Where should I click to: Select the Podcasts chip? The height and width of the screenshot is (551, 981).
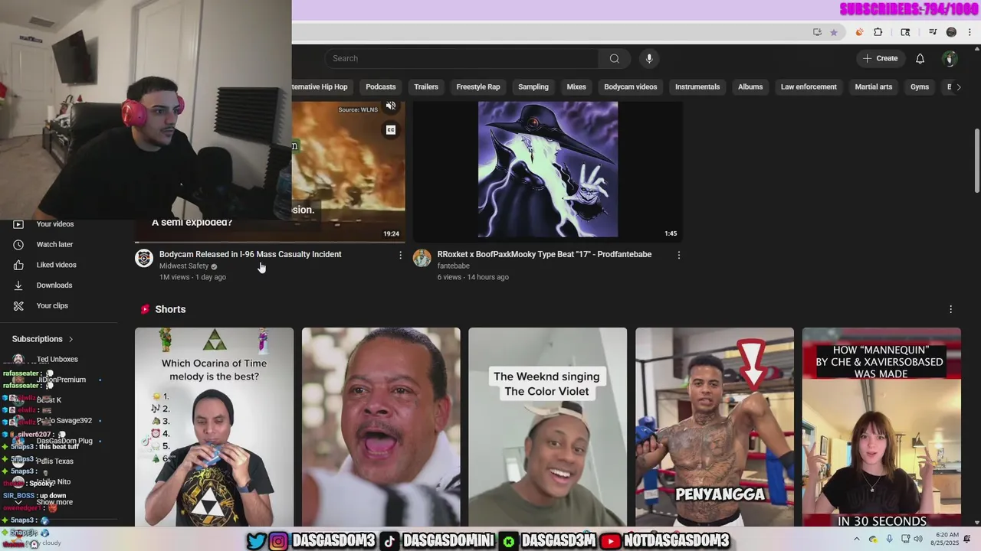pyautogui.click(x=381, y=86)
